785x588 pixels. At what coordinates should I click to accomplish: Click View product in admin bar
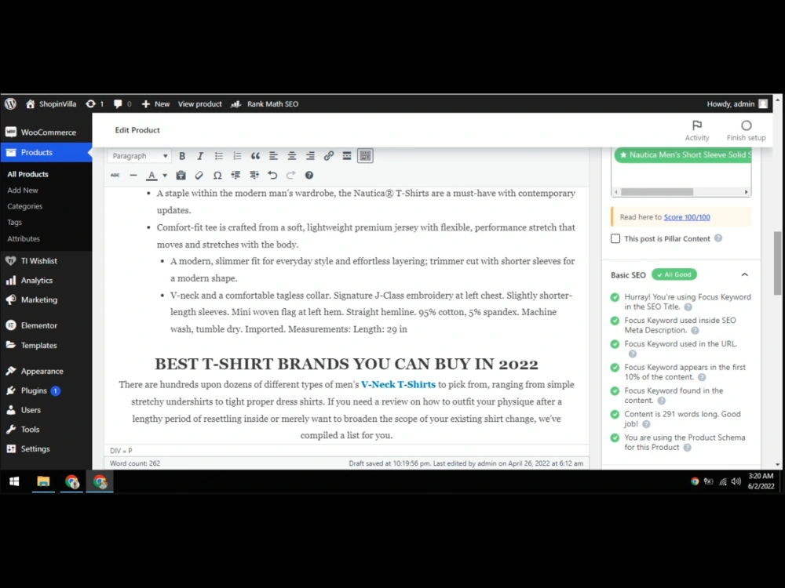199,104
